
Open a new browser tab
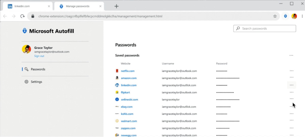116,6
